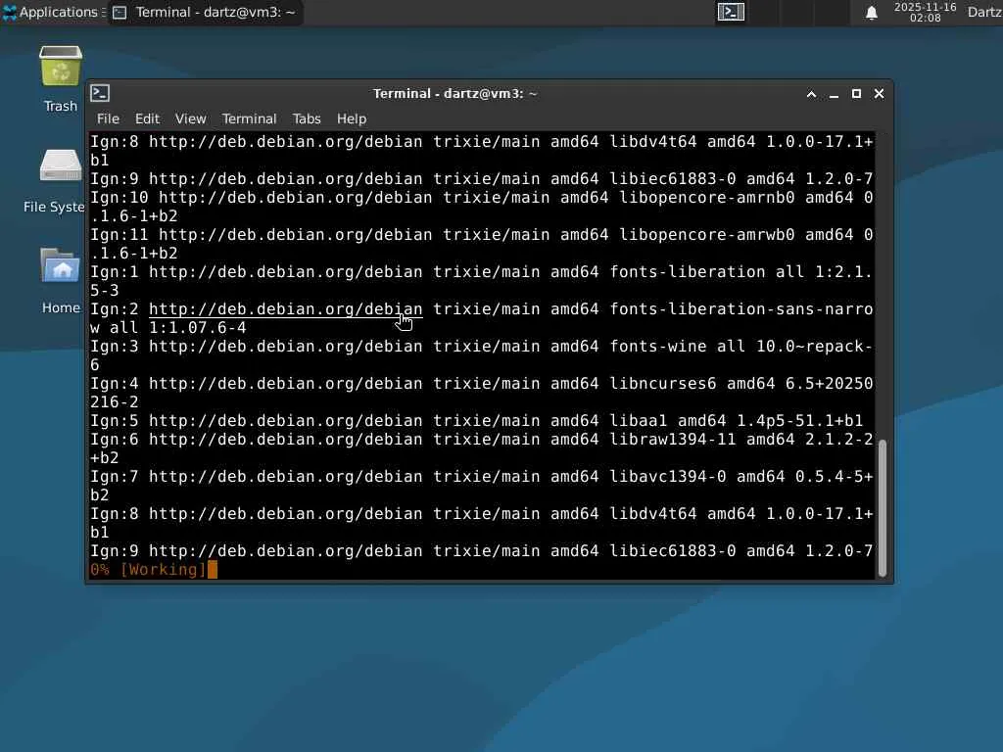Minimize the terminal window
The width and height of the screenshot is (1003, 752).
pyautogui.click(x=834, y=94)
